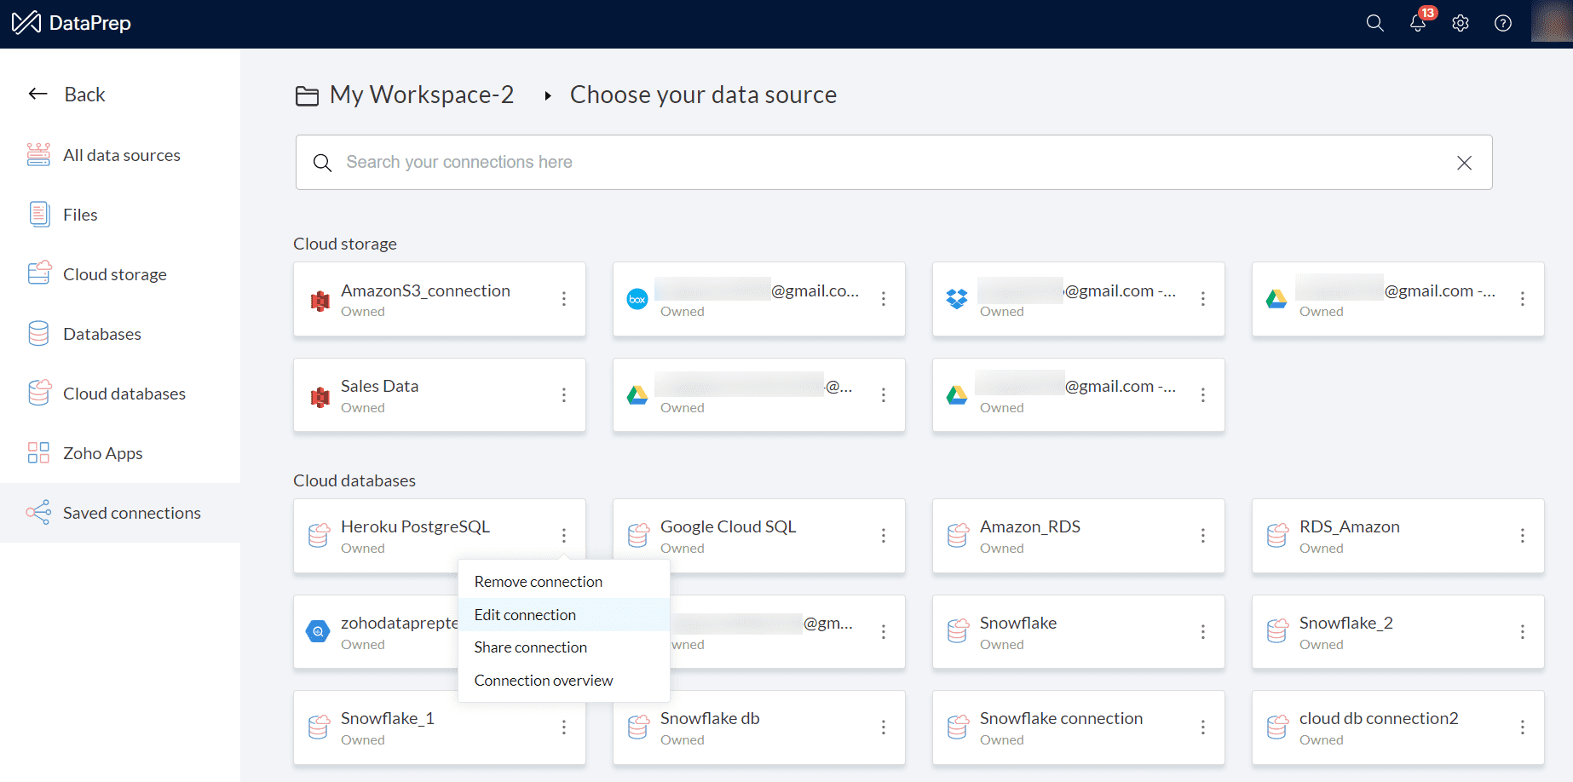Open the user profile avatar

[x=1551, y=21]
